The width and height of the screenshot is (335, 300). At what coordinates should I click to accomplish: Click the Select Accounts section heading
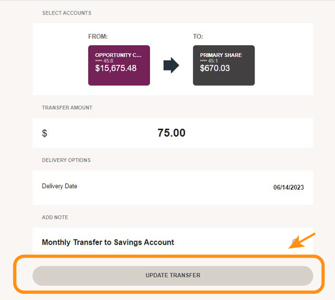pos(66,13)
